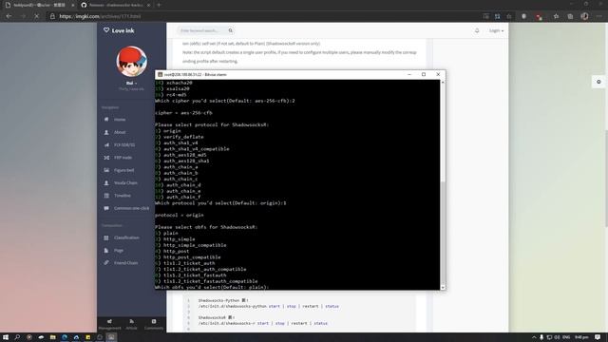
Task: Click the browser profile avatar
Action: click(x=584, y=16)
